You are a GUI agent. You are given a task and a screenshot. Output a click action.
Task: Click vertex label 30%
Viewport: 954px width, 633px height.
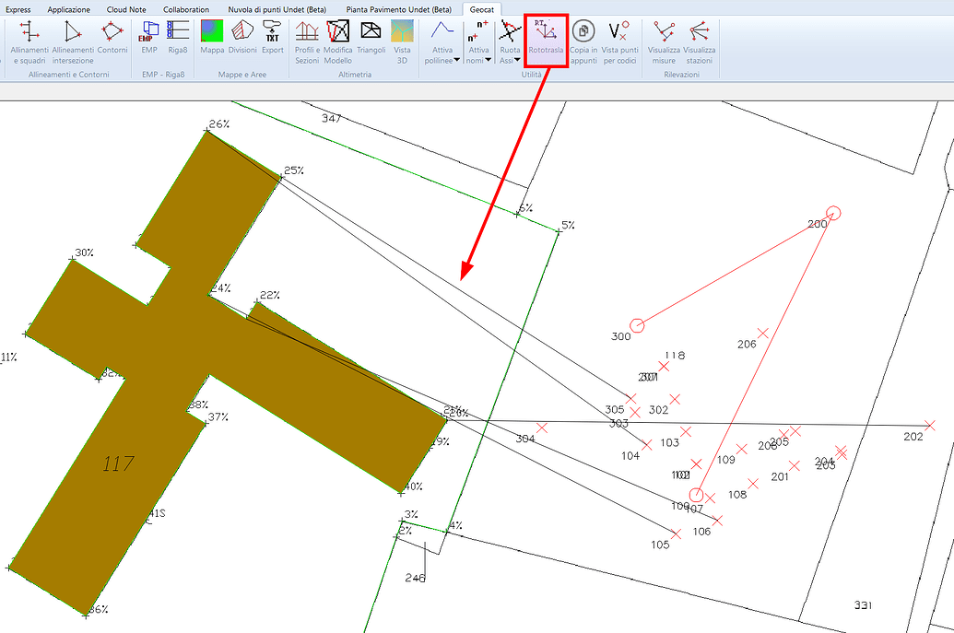click(x=84, y=252)
